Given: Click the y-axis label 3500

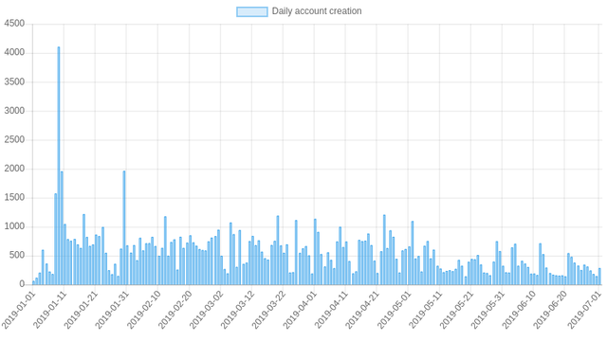Looking at the screenshot, I should (x=14, y=81).
